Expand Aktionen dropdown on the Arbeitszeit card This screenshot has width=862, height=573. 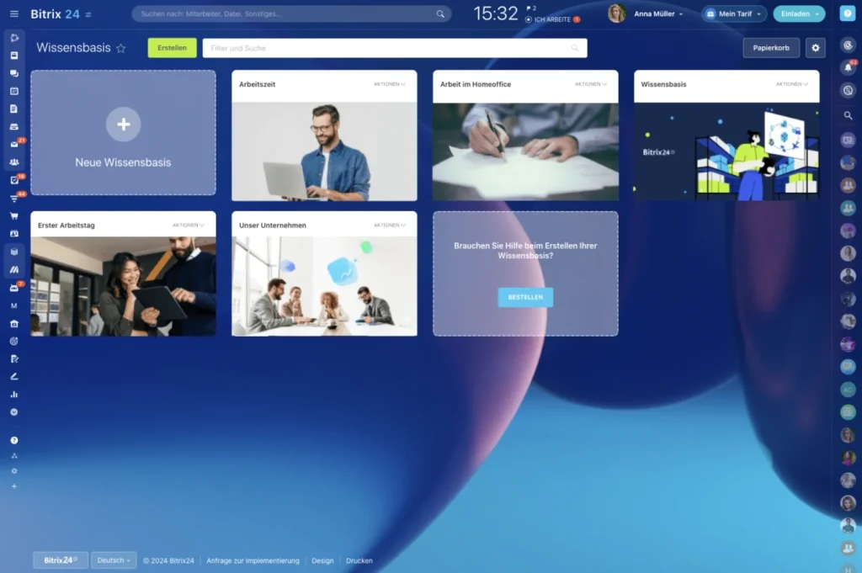[x=390, y=84]
